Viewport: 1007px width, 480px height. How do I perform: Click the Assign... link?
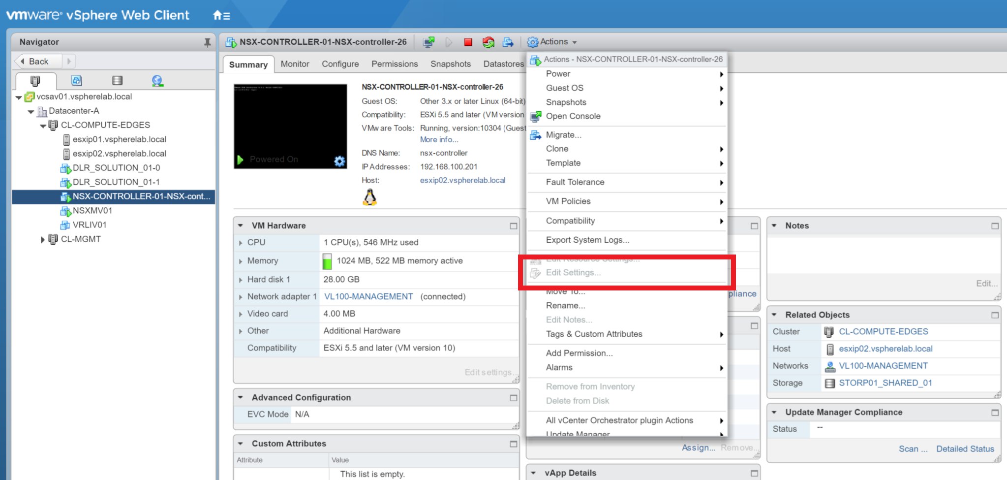point(698,448)
